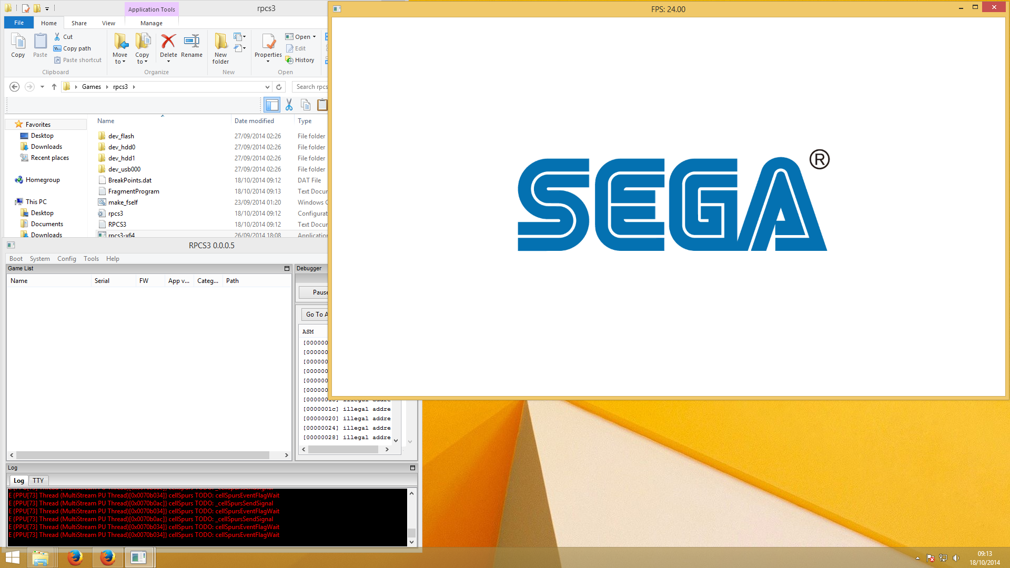Refresh the rpcs3 folder view
This screenshot has width=1010, height=568.
[279, 87]
